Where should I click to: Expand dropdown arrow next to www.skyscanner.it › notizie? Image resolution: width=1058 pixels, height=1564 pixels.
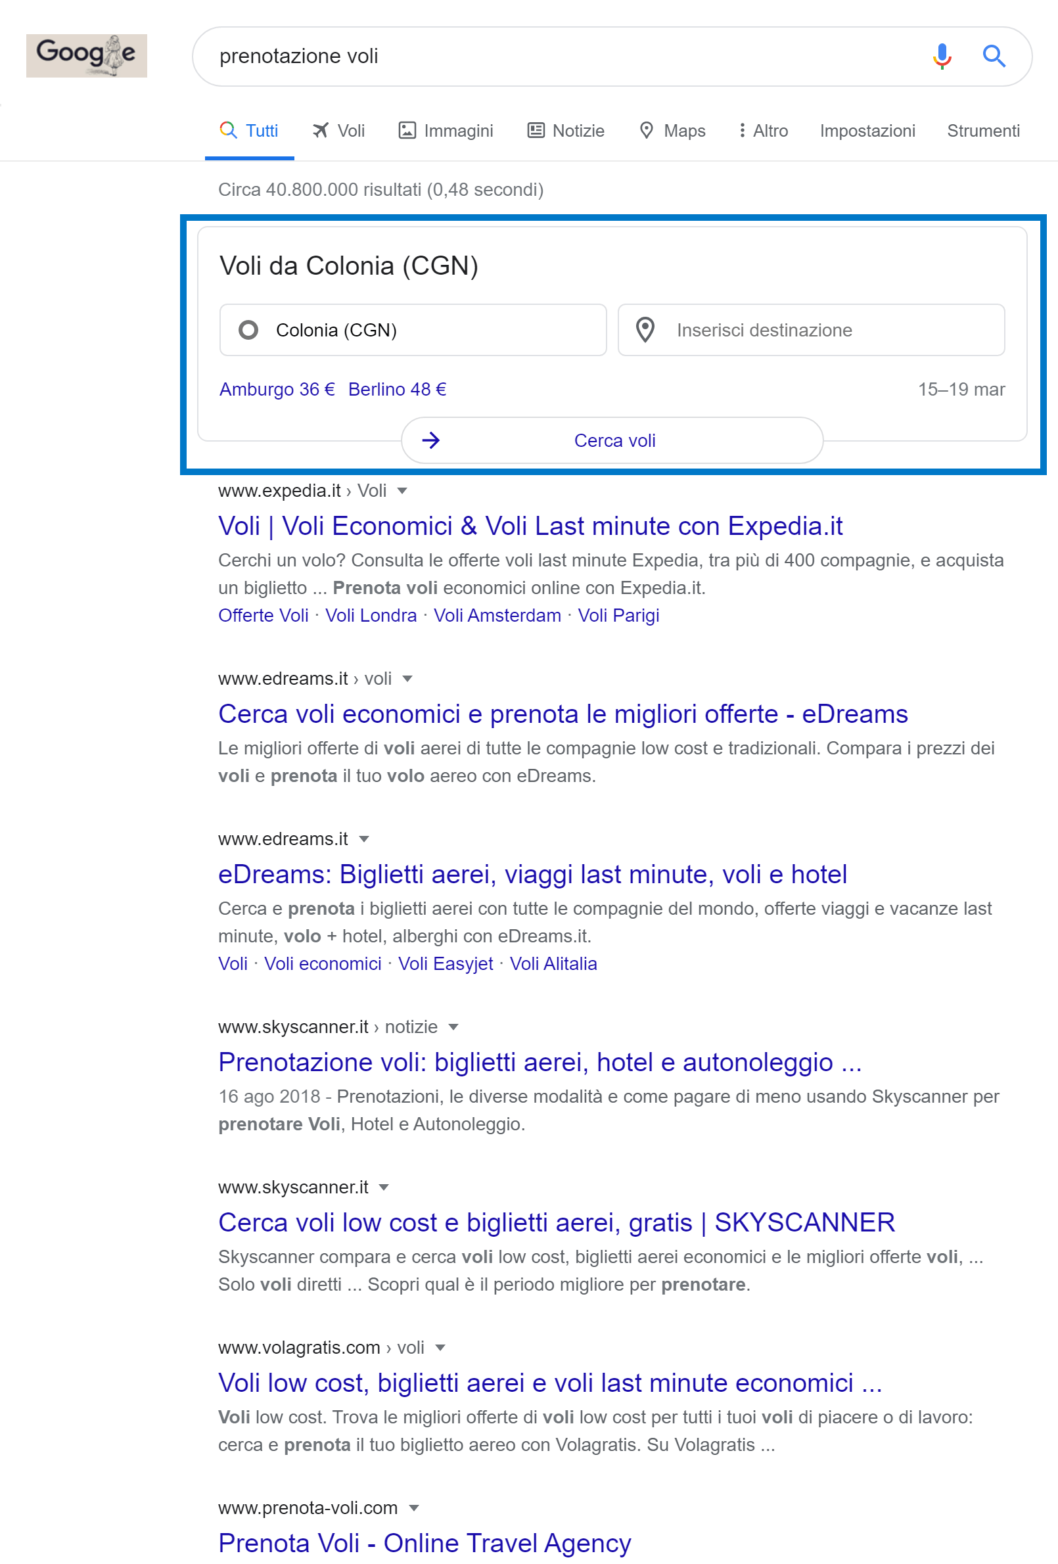[x=453, y=1026]
